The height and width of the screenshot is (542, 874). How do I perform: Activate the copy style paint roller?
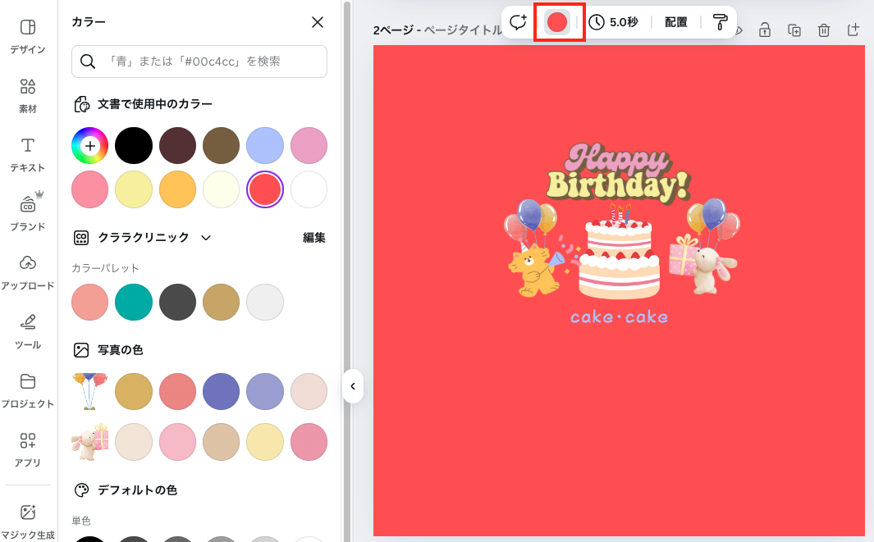coord(721,22)
